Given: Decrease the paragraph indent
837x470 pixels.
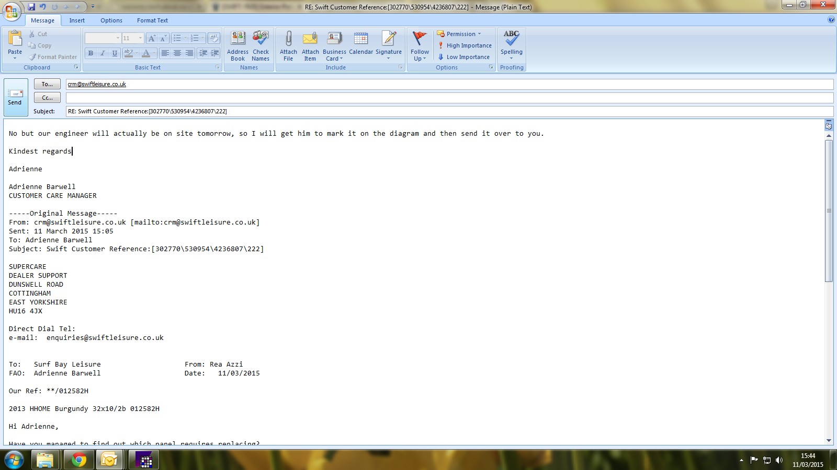Looking at the screenshot, I should 203,53.
